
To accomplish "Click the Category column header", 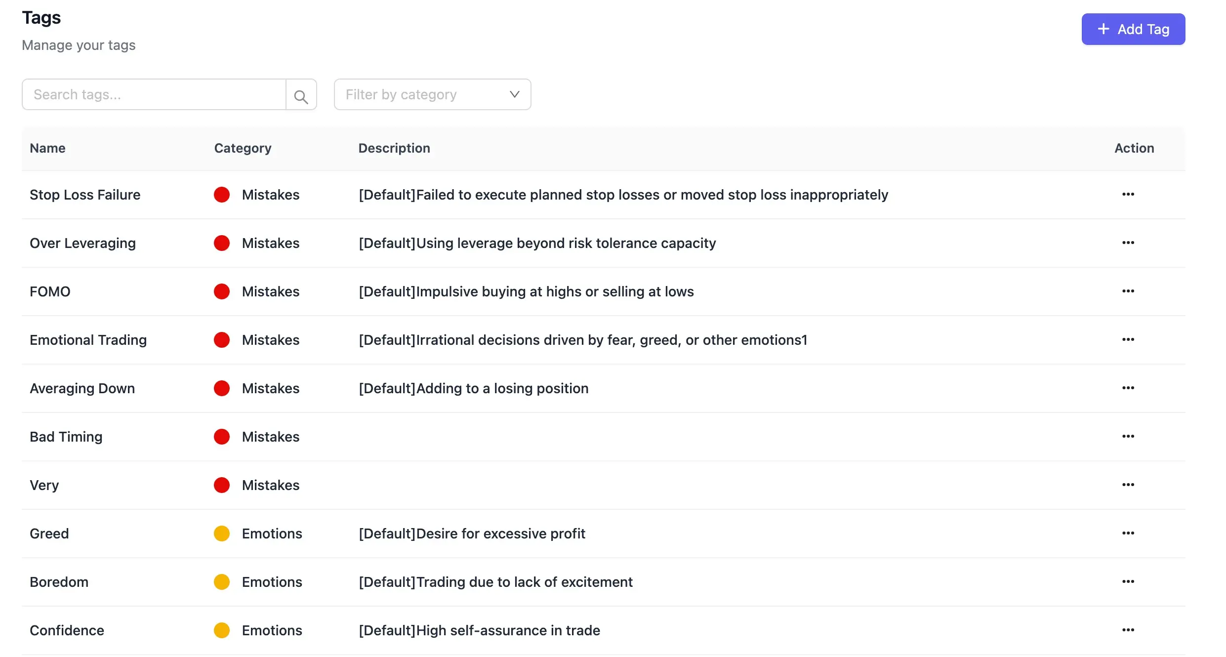I will click(243, 148).
